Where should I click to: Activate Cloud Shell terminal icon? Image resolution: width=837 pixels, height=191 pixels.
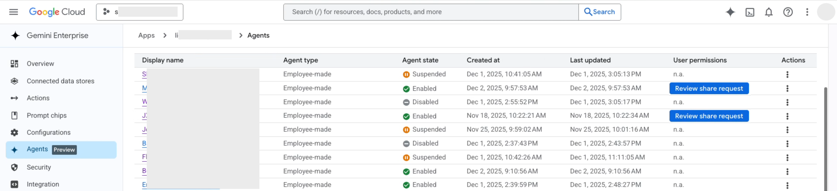(x=750, y=12)
